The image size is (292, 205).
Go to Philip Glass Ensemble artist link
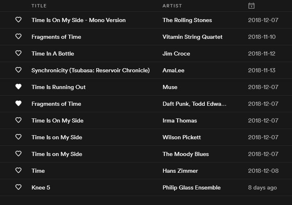tap(191, 187)
